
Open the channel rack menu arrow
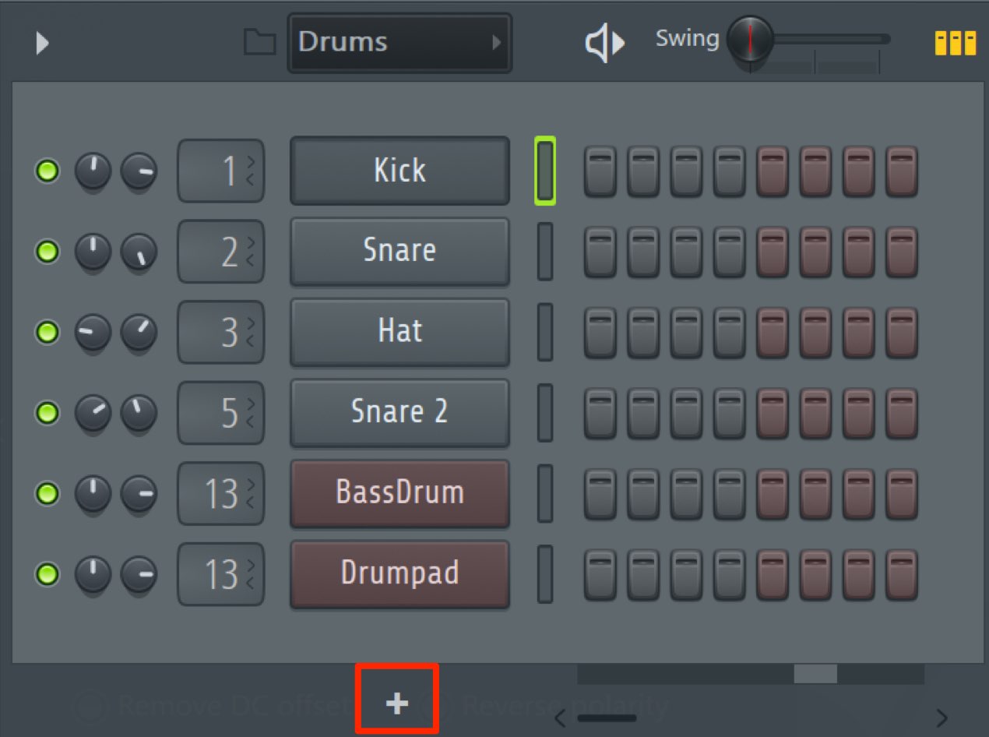(x=43, y=43)
